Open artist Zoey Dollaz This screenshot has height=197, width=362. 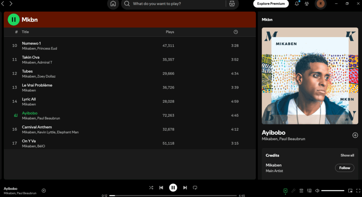tap(46, 77)
